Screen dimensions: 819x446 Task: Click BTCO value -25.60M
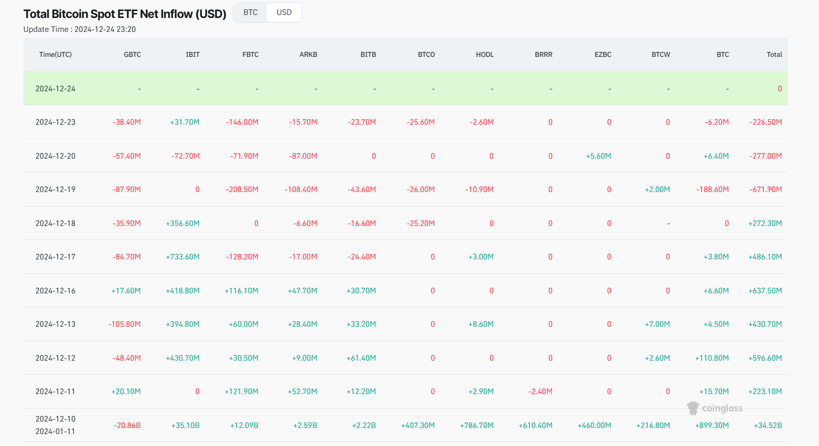click(421, 122)
